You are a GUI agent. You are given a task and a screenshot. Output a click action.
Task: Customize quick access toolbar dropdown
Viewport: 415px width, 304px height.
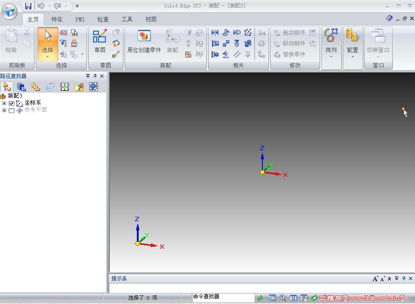click(77, 6)
